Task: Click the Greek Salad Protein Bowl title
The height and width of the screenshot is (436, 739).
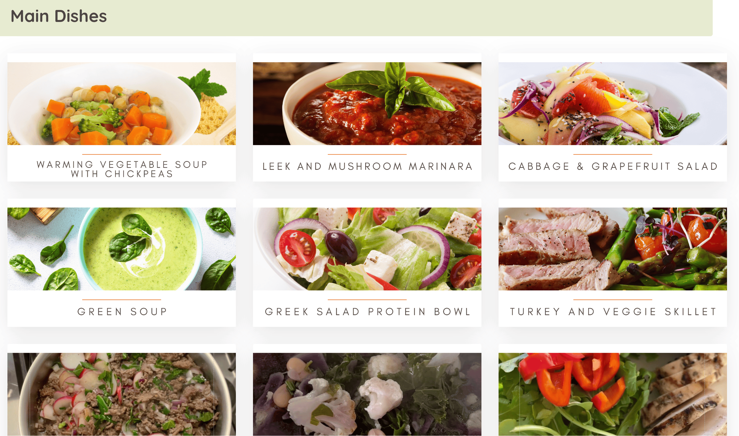Action: (368, 311)
